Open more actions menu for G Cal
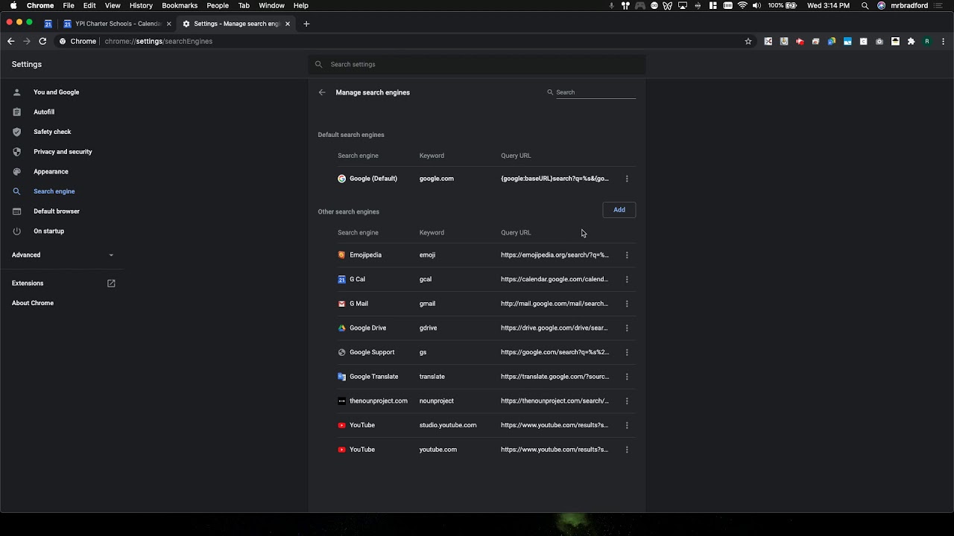This screenshot has width=954, height=536. click(627, 280)
